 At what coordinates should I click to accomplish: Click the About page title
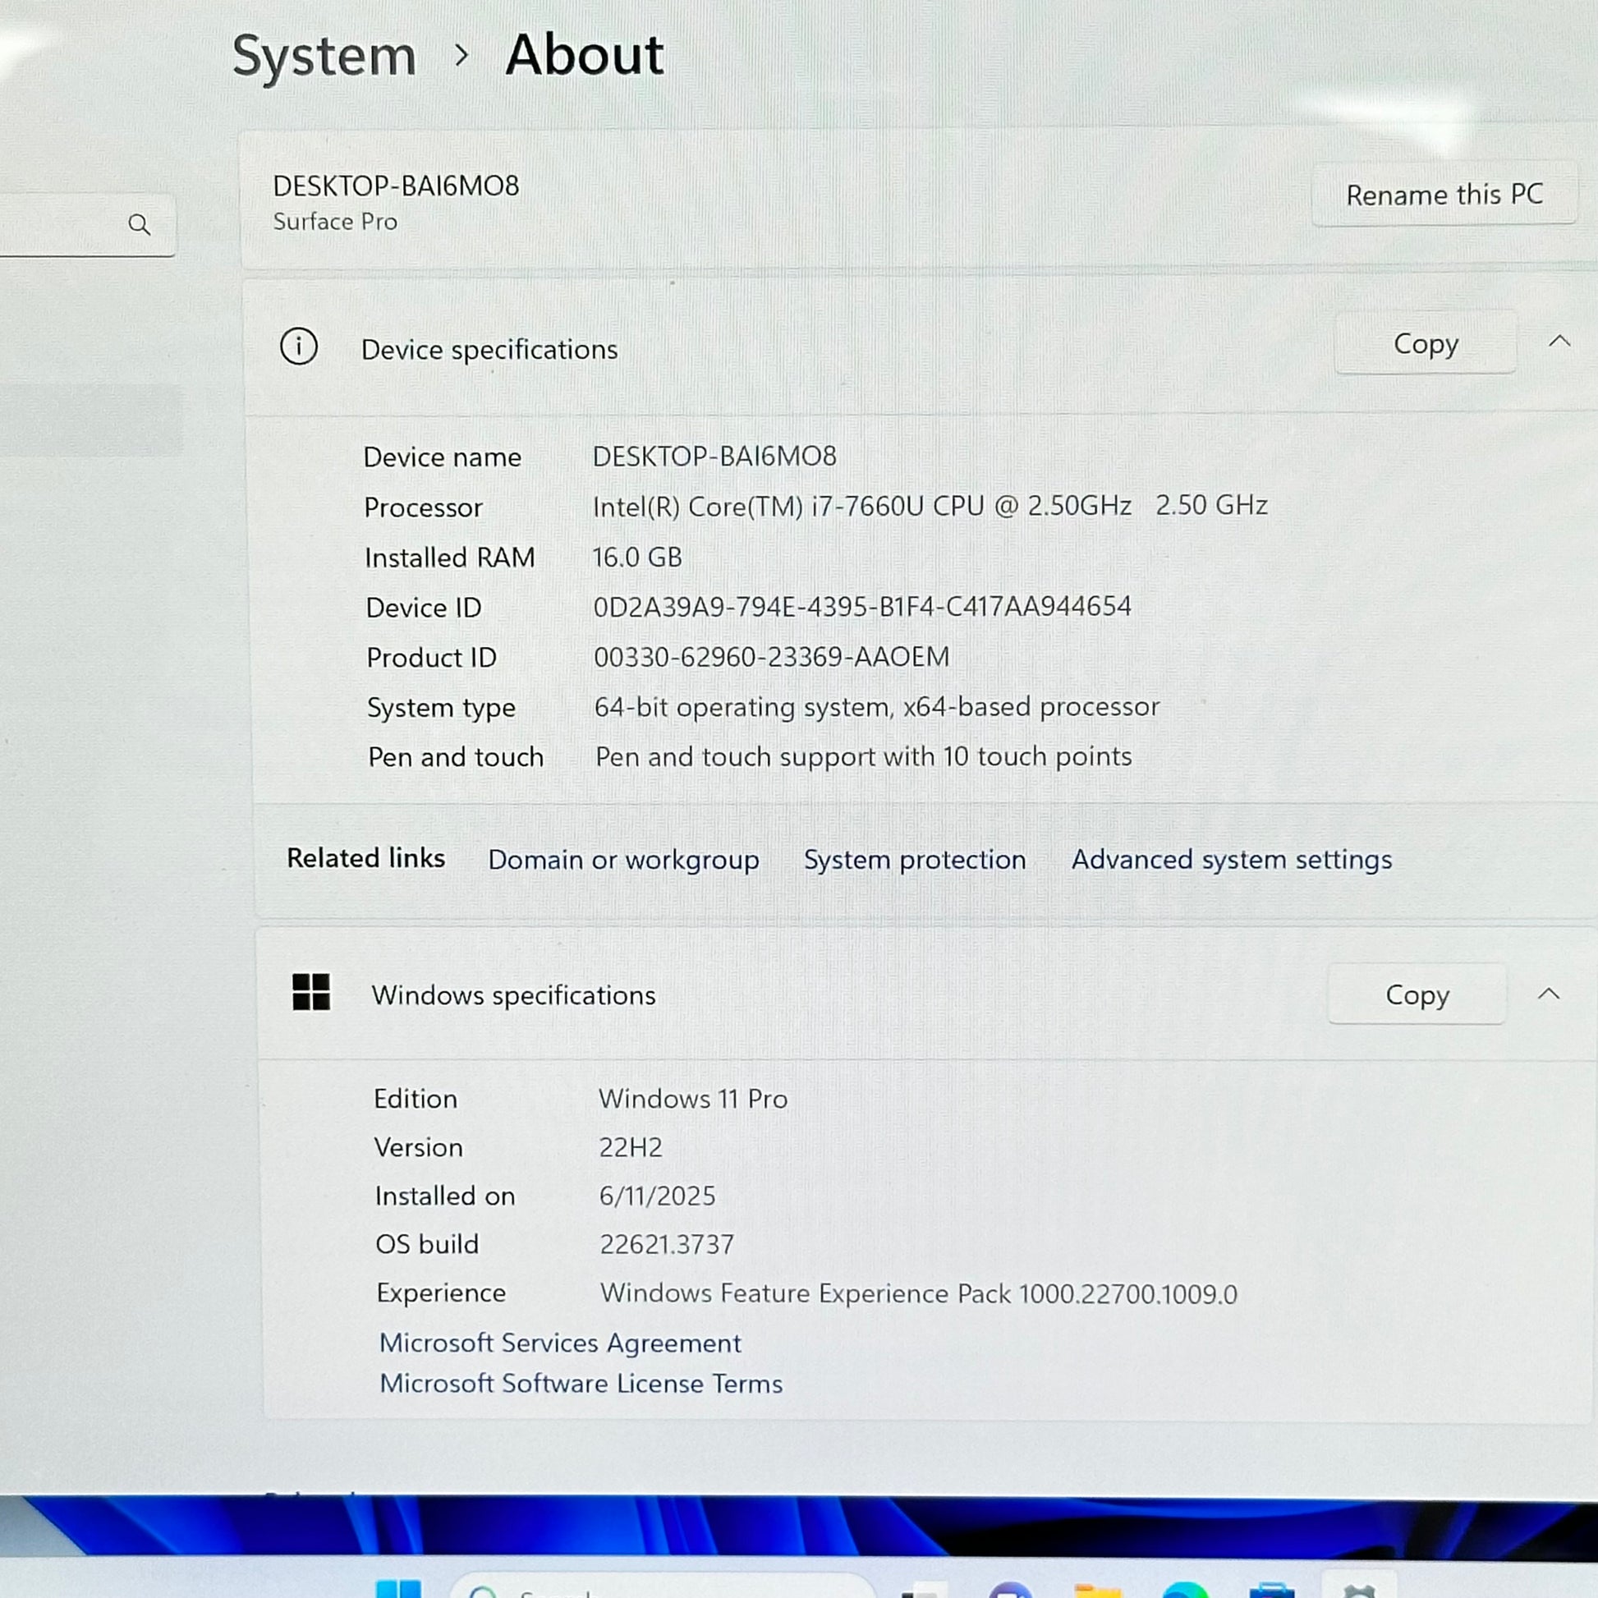tap(584, 55)
